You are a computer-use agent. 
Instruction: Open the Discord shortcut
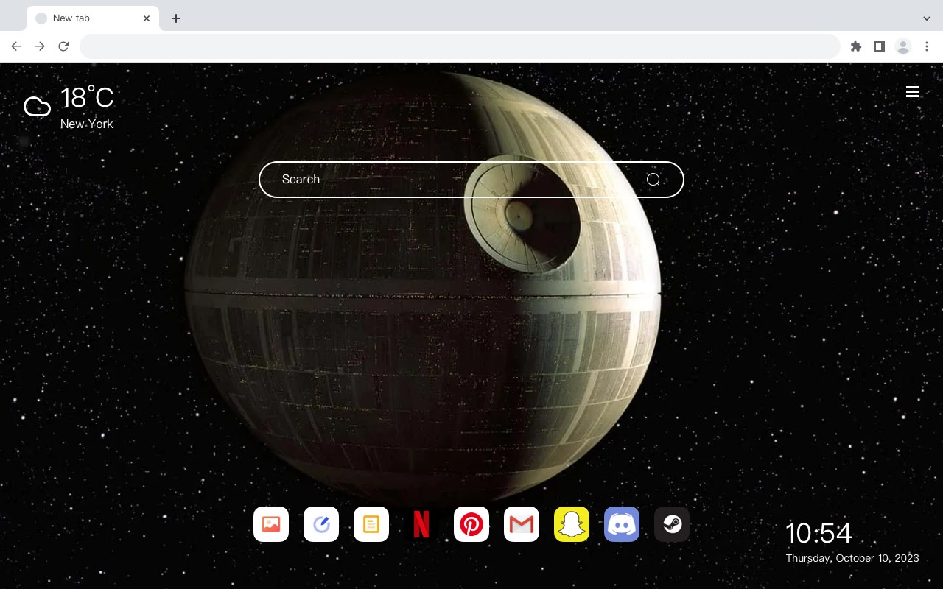[x=622, y=524]
